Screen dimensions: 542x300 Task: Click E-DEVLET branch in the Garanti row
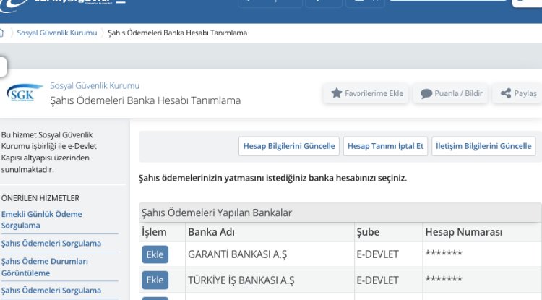(388, 254)
